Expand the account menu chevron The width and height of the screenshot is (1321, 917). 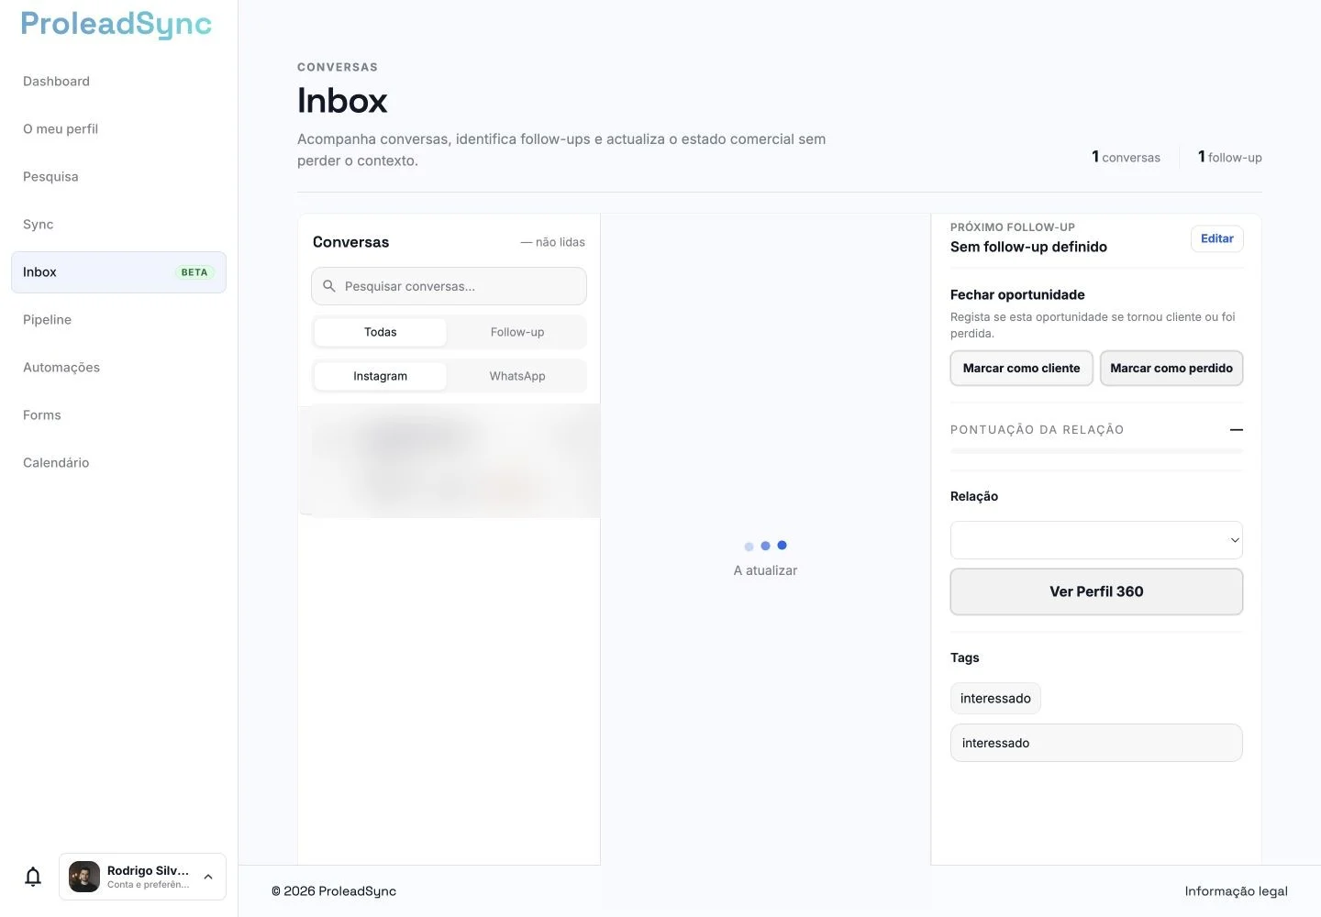[208, 877]
